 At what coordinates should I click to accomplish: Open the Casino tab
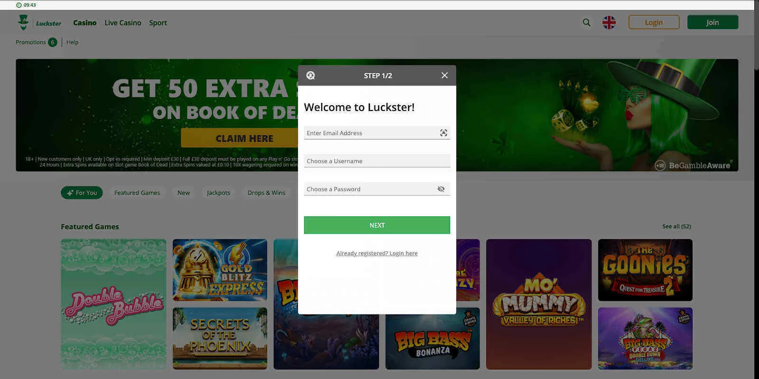(84, 23)
